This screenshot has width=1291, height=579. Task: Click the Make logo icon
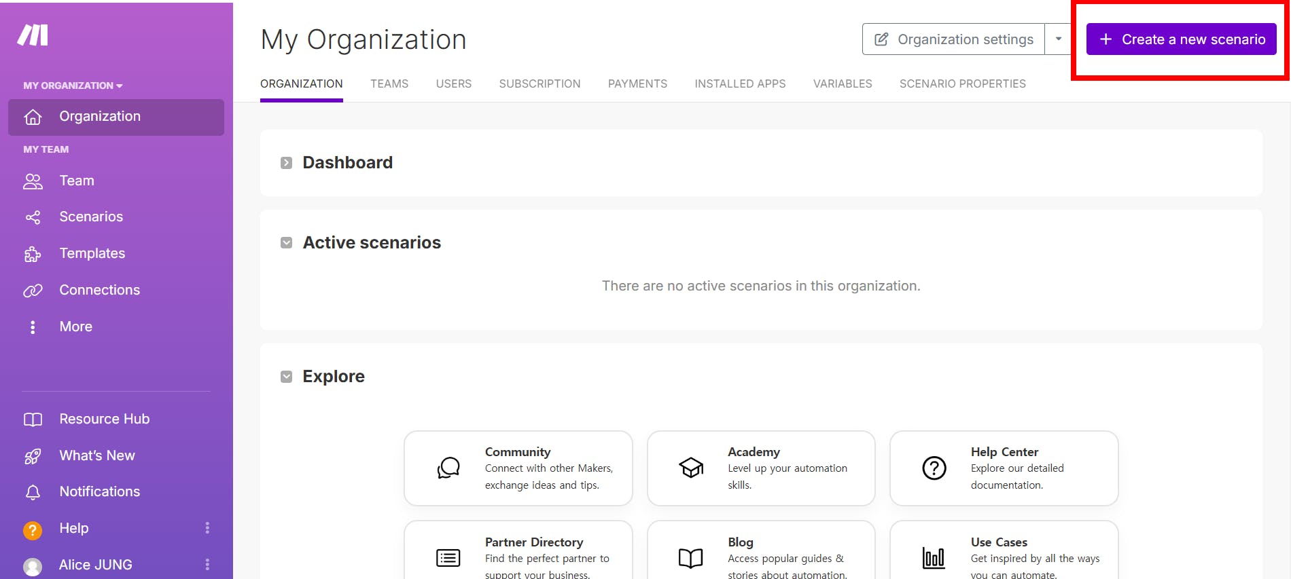tap(33, 35)
